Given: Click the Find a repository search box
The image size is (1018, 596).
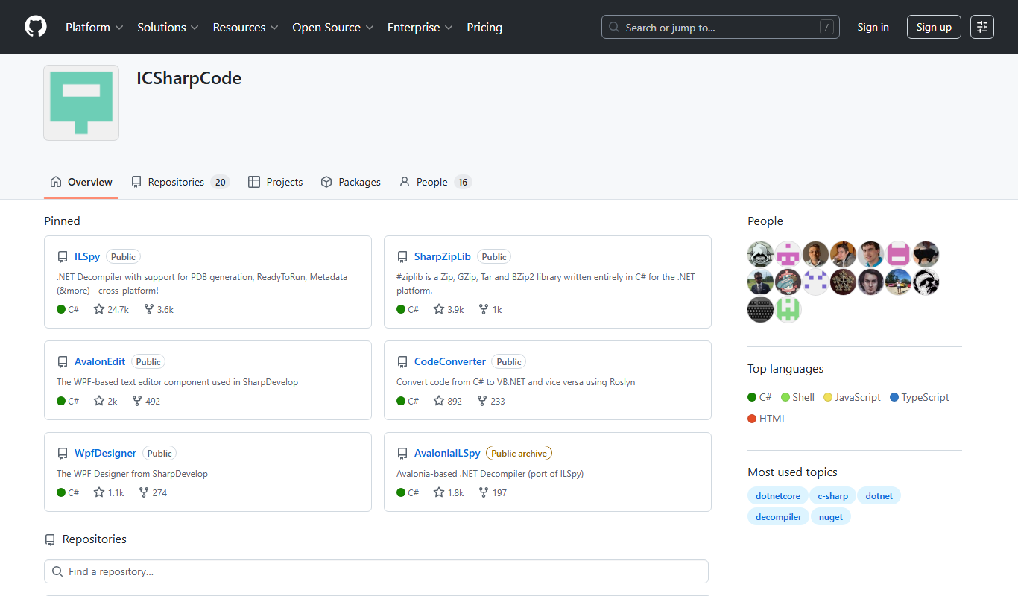Looking at the screenshot, I should click(376, 571).
